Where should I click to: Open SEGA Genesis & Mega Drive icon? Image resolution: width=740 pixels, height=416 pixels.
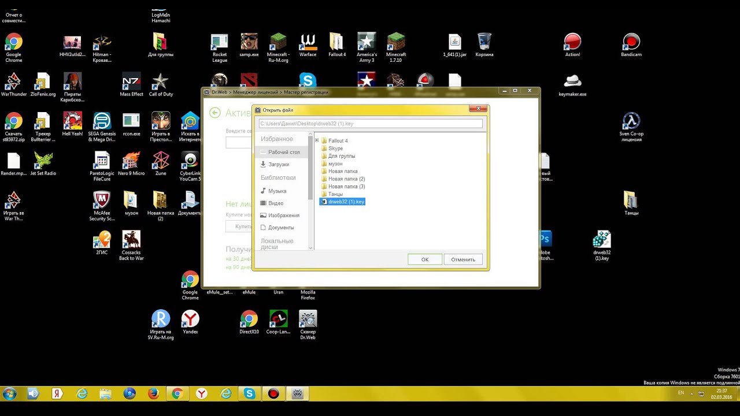pos(102,127)
